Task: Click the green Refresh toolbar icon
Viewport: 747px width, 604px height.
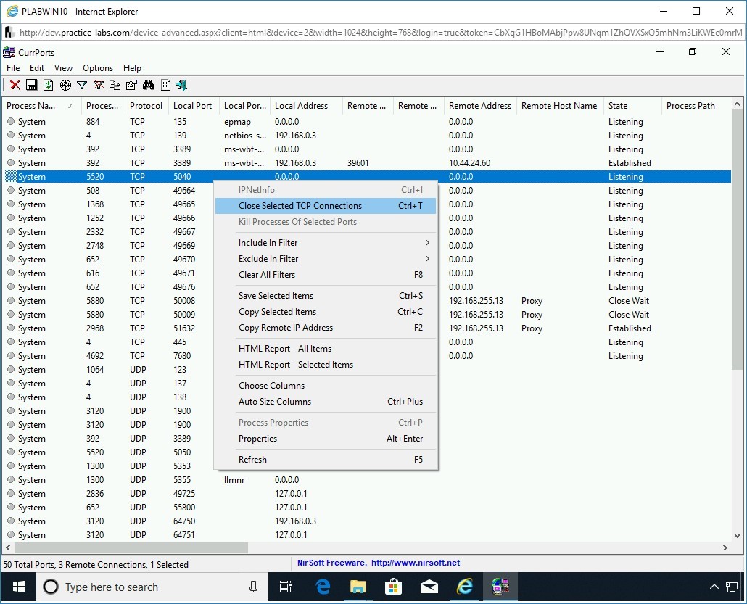Action: click(48, 86)
